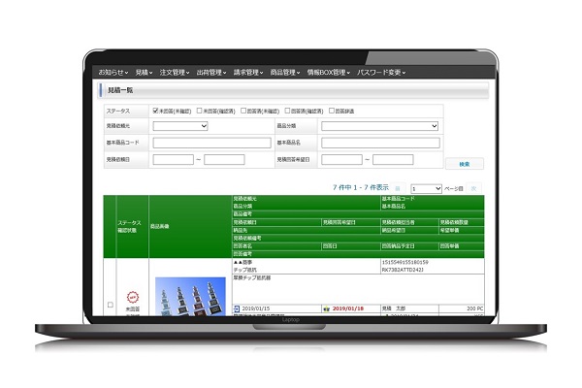Screen dimensions: 582x388
Task: Click the 見積 太郎 person name
Action: [394, 308]
